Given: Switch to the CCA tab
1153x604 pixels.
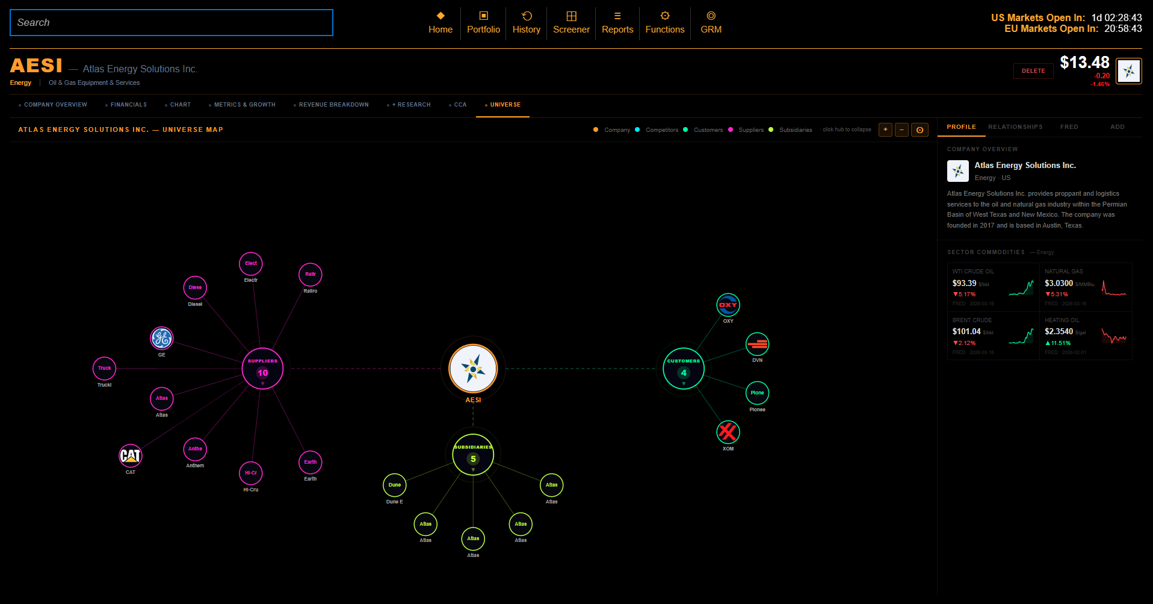Looking at the screenshot, I should pyautogui.click(x=458, y=105).
